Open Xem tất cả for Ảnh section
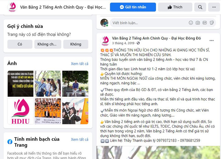The image size is (221, 159). coord(80,64)
